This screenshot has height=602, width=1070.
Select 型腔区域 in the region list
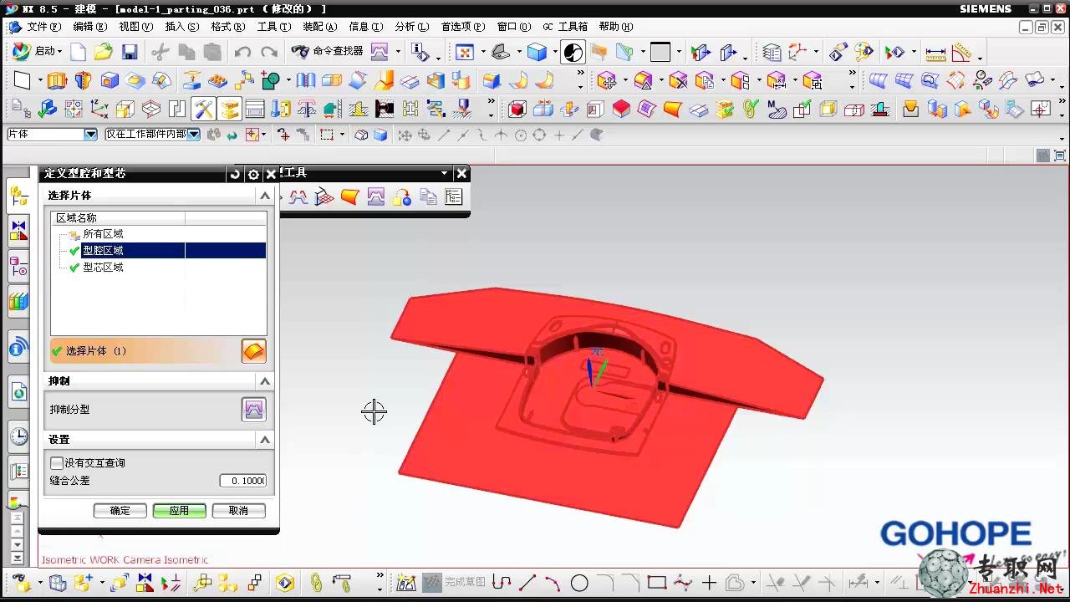pyautogui.click(x=103, y=251)
